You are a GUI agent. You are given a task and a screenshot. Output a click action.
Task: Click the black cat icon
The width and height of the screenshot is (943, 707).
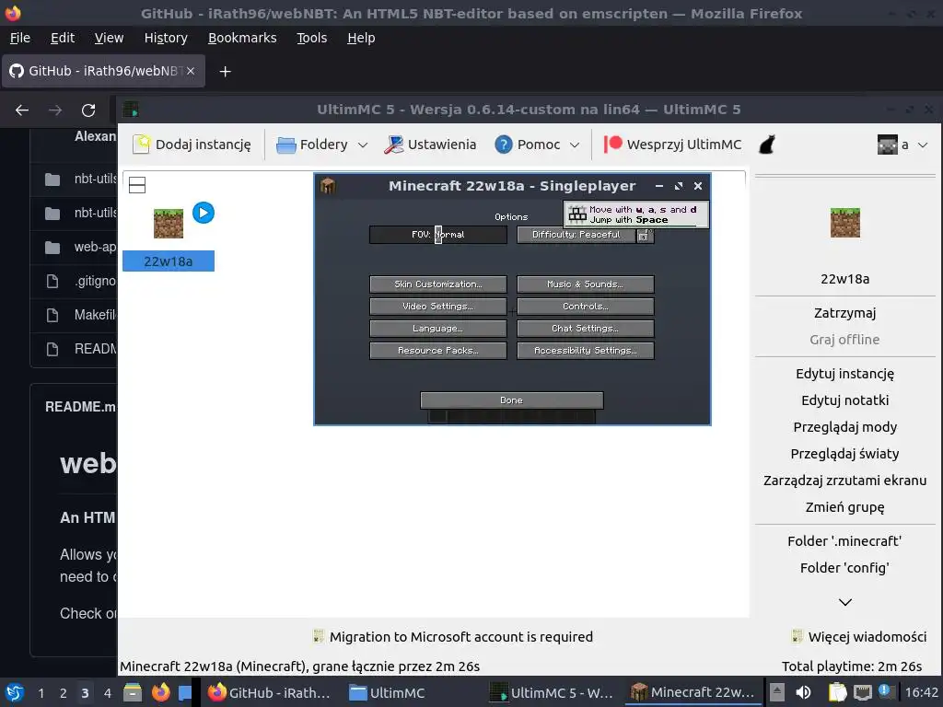click(767, 145)
